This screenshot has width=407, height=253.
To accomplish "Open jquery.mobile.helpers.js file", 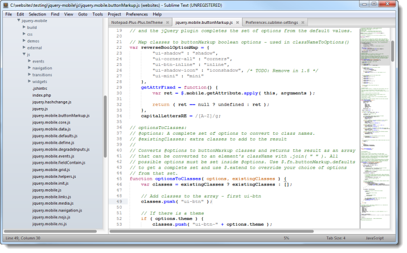I will click(54, 176).
